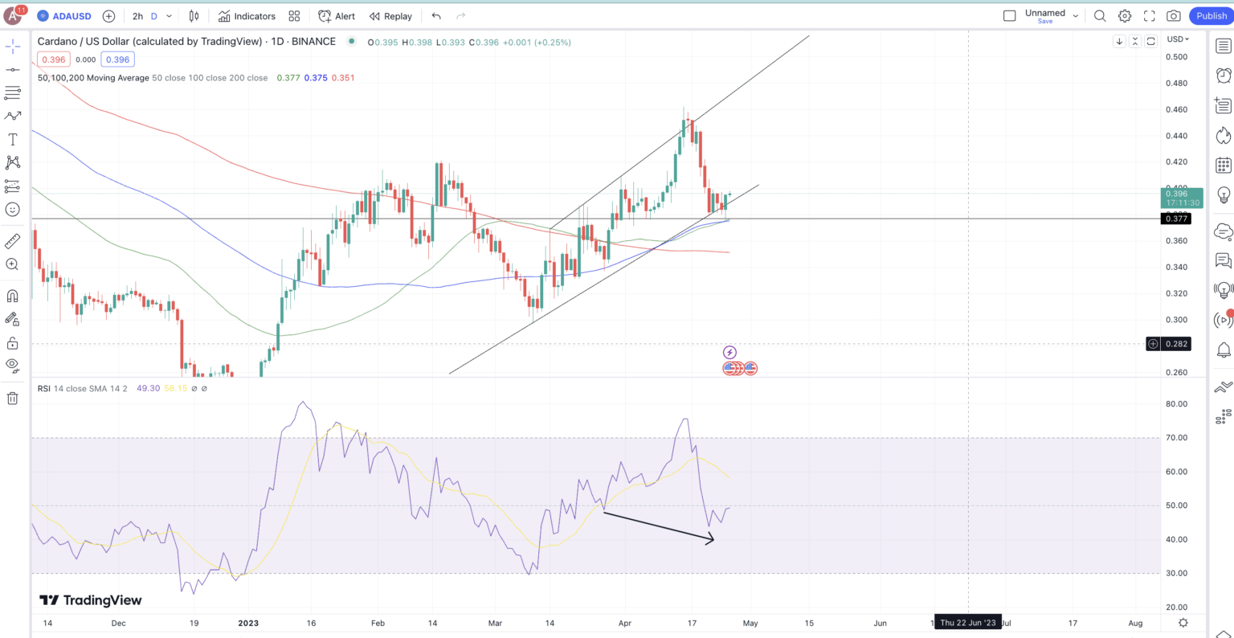Open the public chat cloud panel

1223,231
